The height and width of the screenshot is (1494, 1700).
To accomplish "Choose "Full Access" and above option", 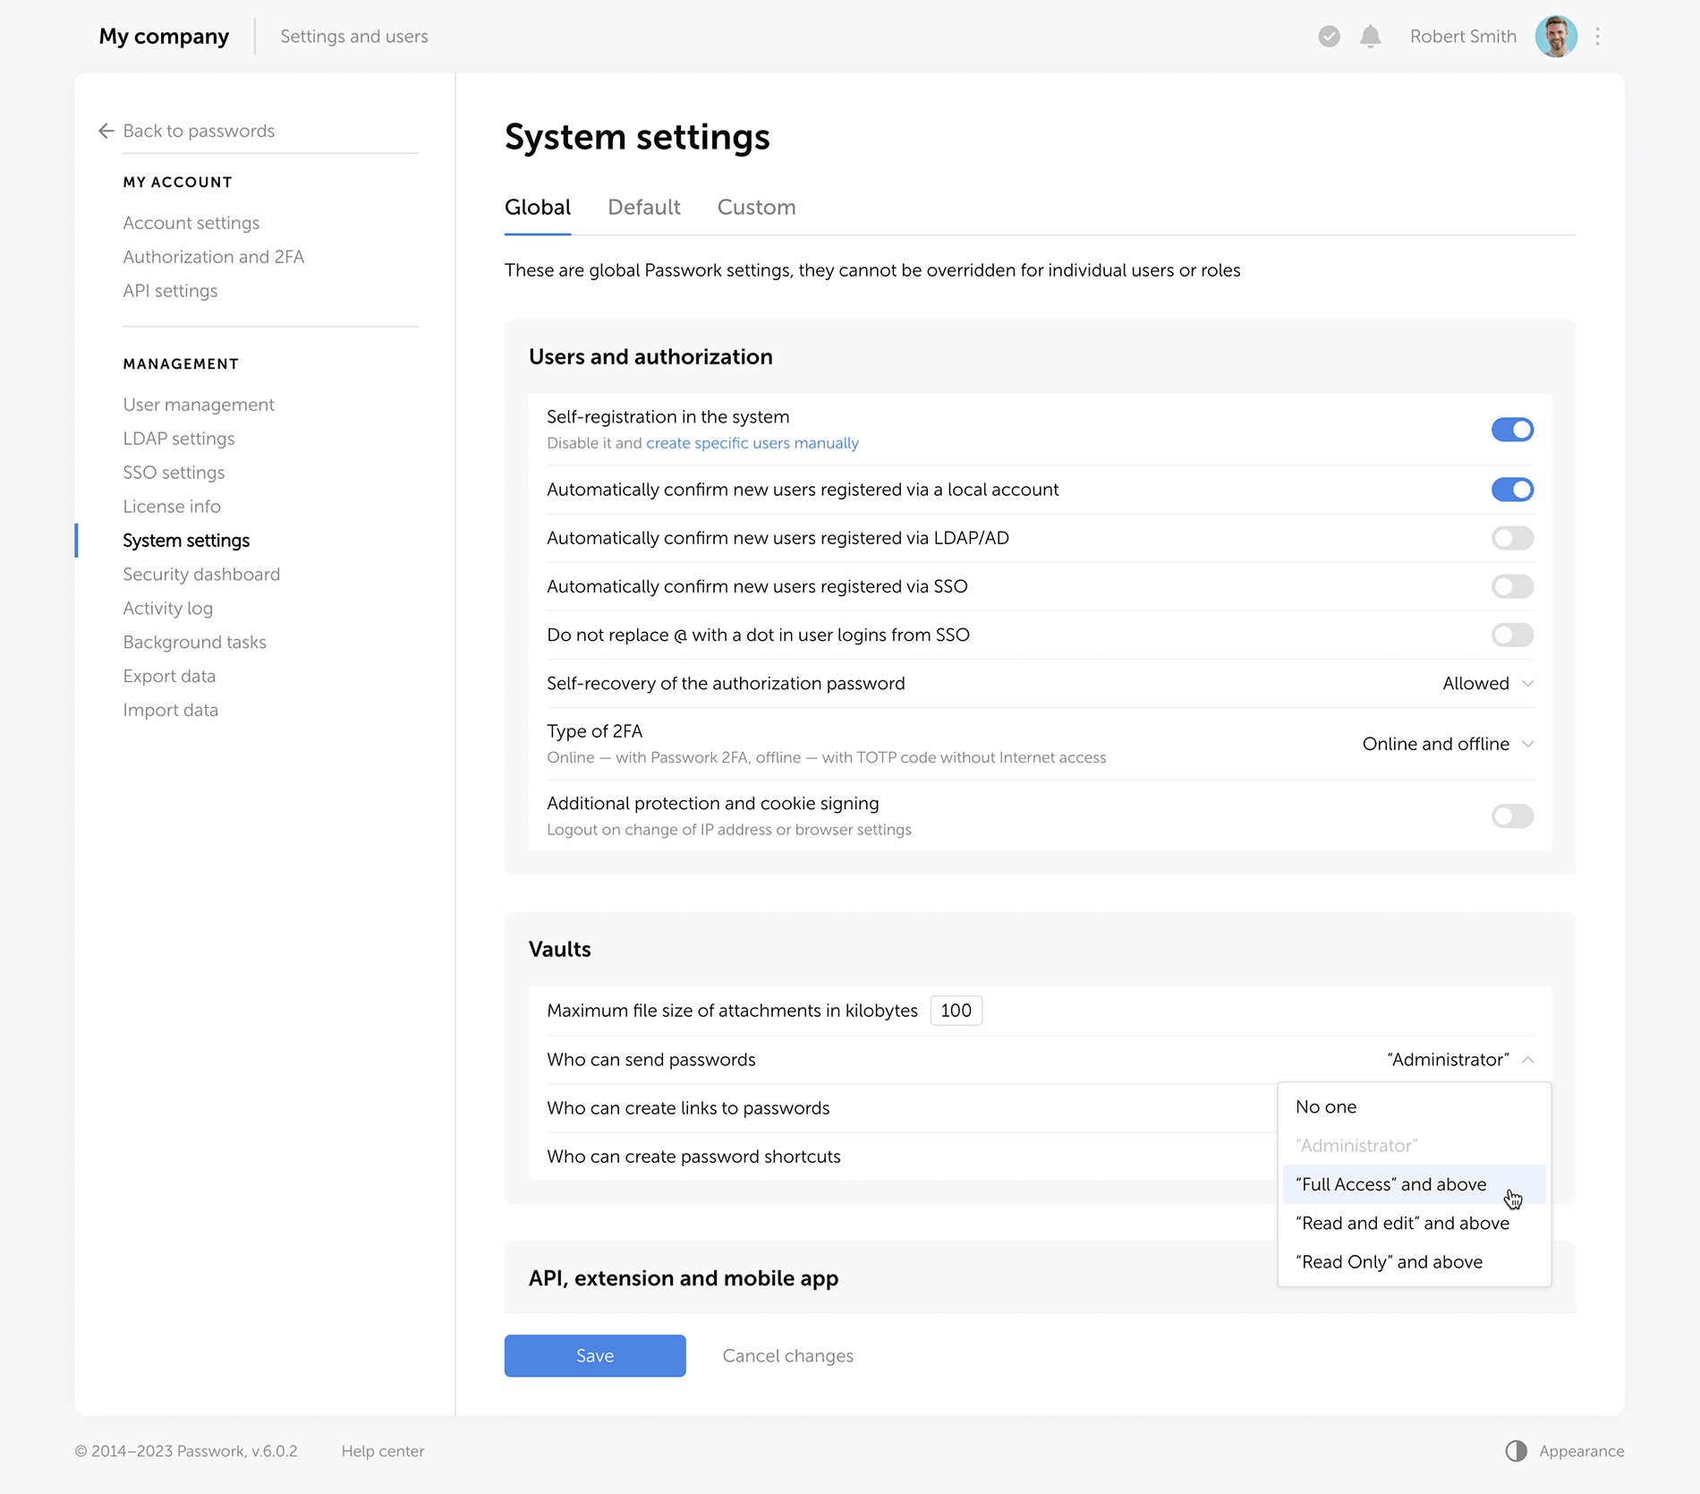I will click(x=1390, y=1185).
